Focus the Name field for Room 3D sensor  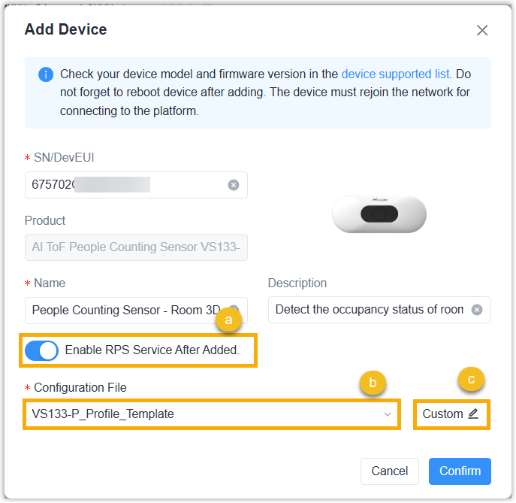[136, 311]
